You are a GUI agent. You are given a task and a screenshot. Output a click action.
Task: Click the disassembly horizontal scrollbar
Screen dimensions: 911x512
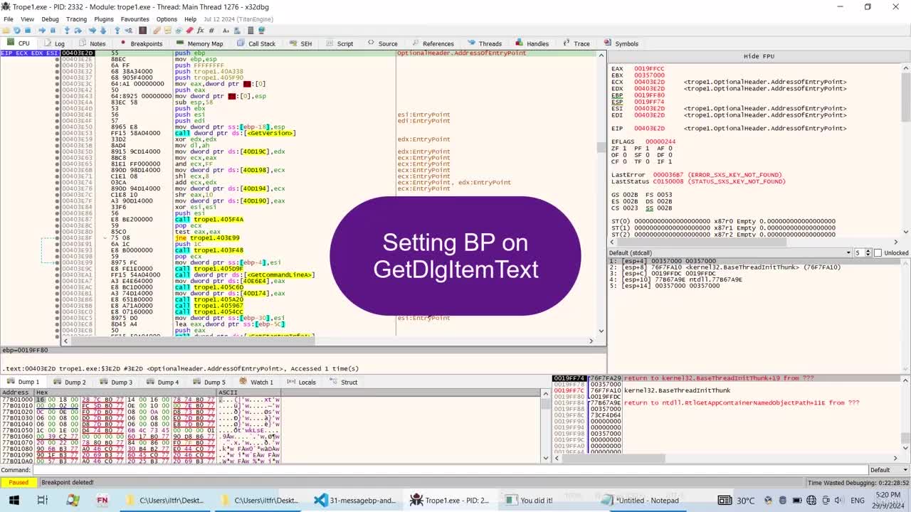[x=327, y=341]
